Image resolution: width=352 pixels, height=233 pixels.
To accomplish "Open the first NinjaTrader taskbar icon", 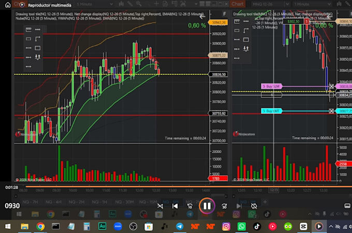I will point(195,226).
